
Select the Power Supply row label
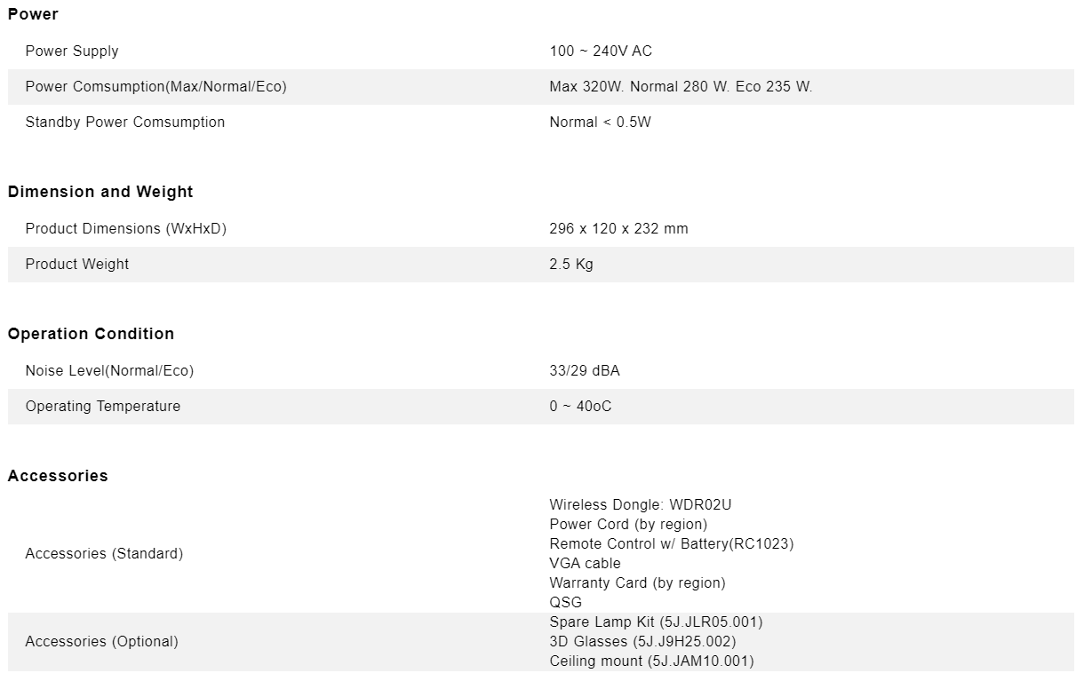[72, 51]
